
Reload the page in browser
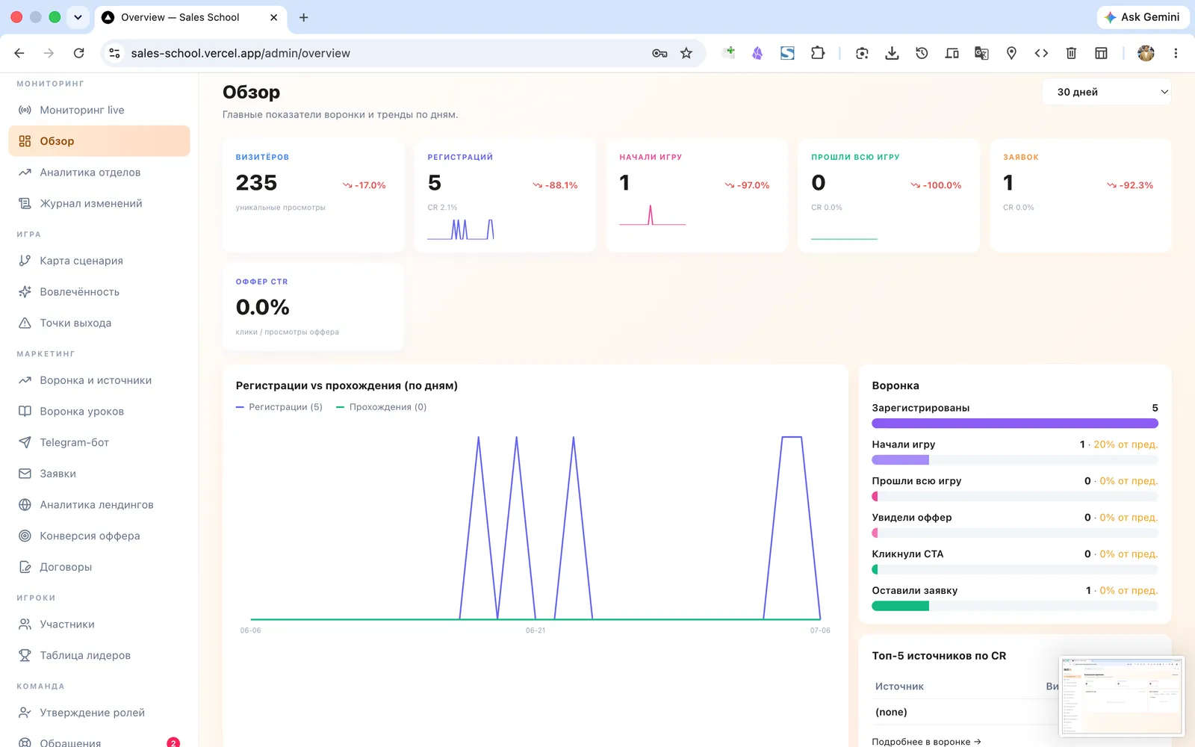click(x=78, y=53)
